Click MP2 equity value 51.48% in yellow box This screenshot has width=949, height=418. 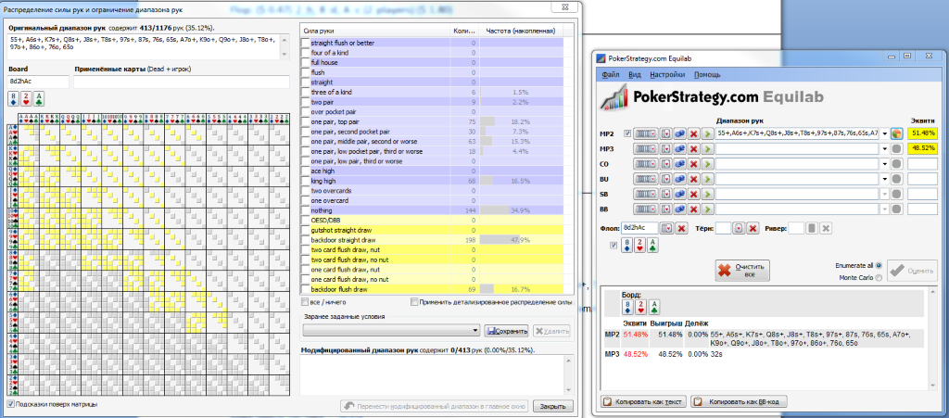click(922, 133)
